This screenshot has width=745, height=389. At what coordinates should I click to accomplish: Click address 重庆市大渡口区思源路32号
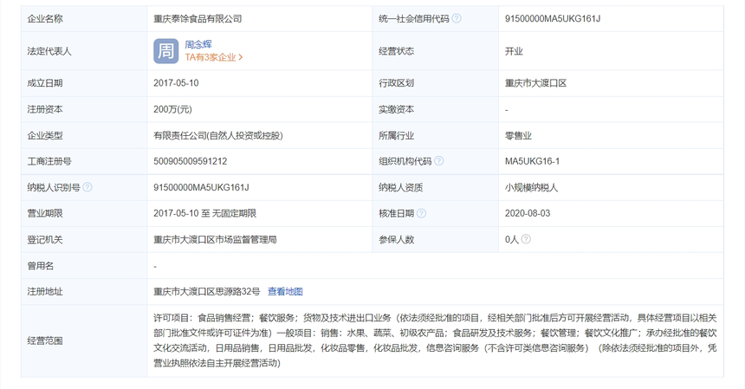[207, 292]
